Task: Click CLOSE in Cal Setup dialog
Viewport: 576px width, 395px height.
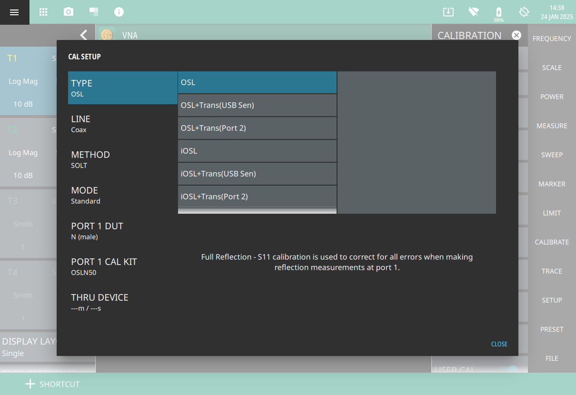Action: tap(499, 344)
